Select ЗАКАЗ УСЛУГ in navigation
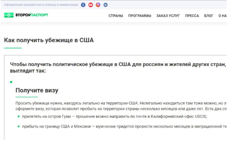 (x=168, y=16)
